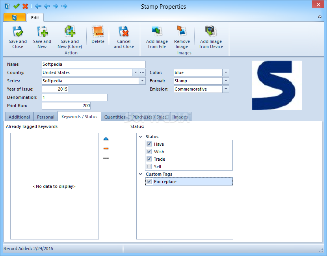Collapse the Custom Tags group chevron

coord(141,174)
